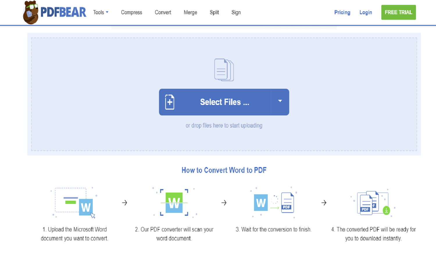Select Convert from the navigation bar
436x261 pixels.
[163, 12]
